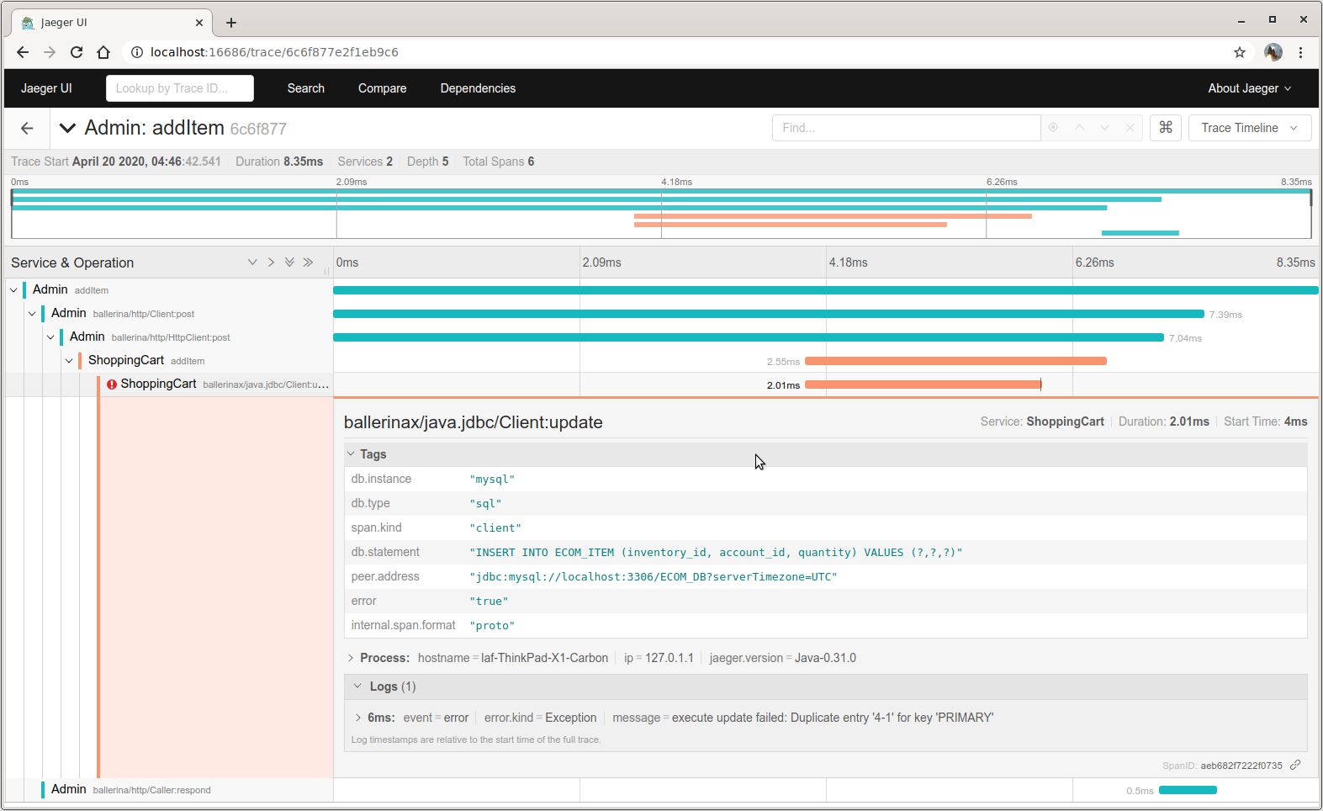This screenshot has height=811, width=1323.
Task: Click the red error icon on the ShoppingCart span
Action: pyautogui.click(x=112, y=384)
